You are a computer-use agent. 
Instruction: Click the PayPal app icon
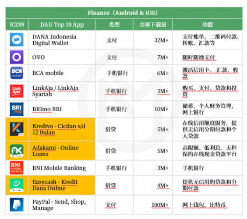click(17, 205)
